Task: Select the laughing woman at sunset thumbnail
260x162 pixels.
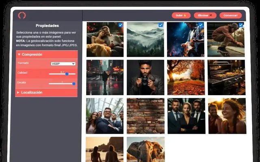Action: click(227, 116)
